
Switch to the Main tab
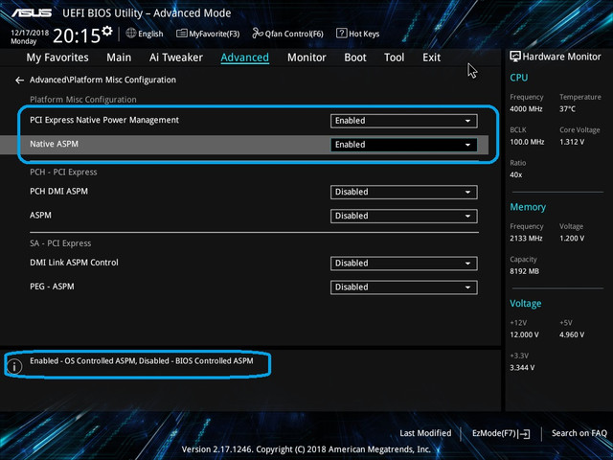(x=119, y=57)
